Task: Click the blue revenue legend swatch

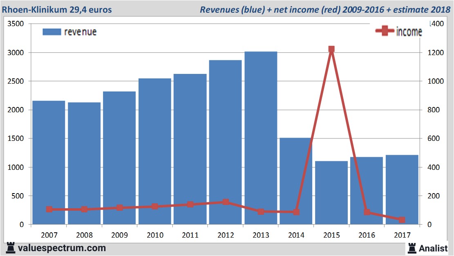Action: click(x=52, y=32)
